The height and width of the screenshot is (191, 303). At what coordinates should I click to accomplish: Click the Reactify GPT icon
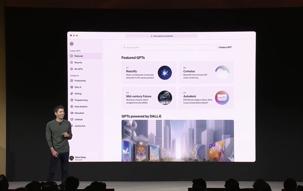[x=165, y=73]
